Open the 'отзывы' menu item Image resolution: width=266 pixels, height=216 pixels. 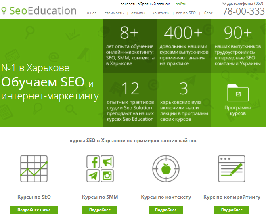pos(138,13)
